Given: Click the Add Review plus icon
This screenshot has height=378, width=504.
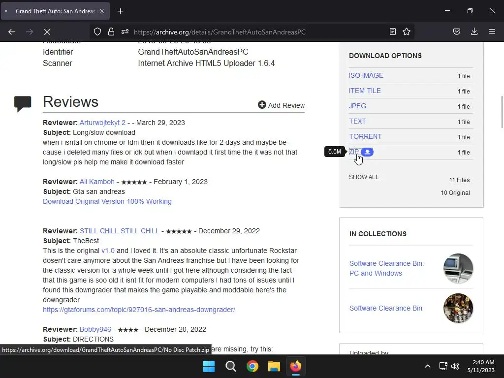Looking at the screenshot, I should pos(262,105).
